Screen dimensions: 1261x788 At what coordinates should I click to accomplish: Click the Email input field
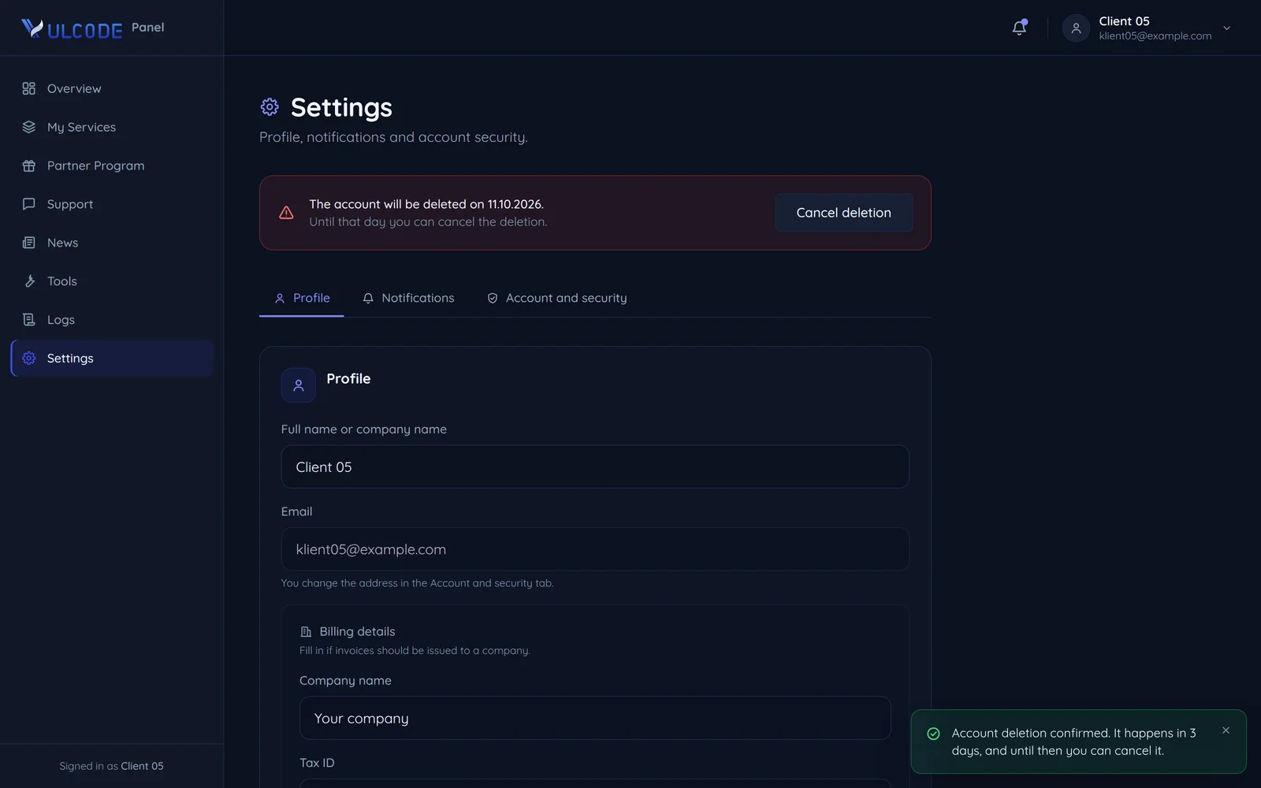[x=595, y=549]
